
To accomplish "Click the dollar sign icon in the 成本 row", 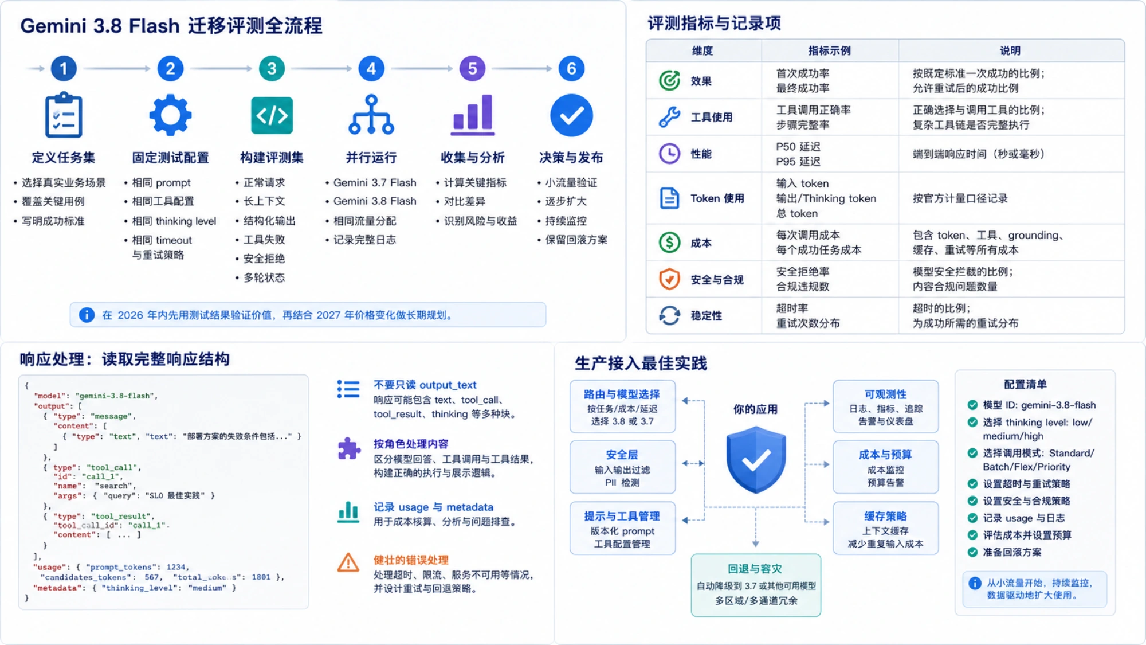I will point(669,243).
